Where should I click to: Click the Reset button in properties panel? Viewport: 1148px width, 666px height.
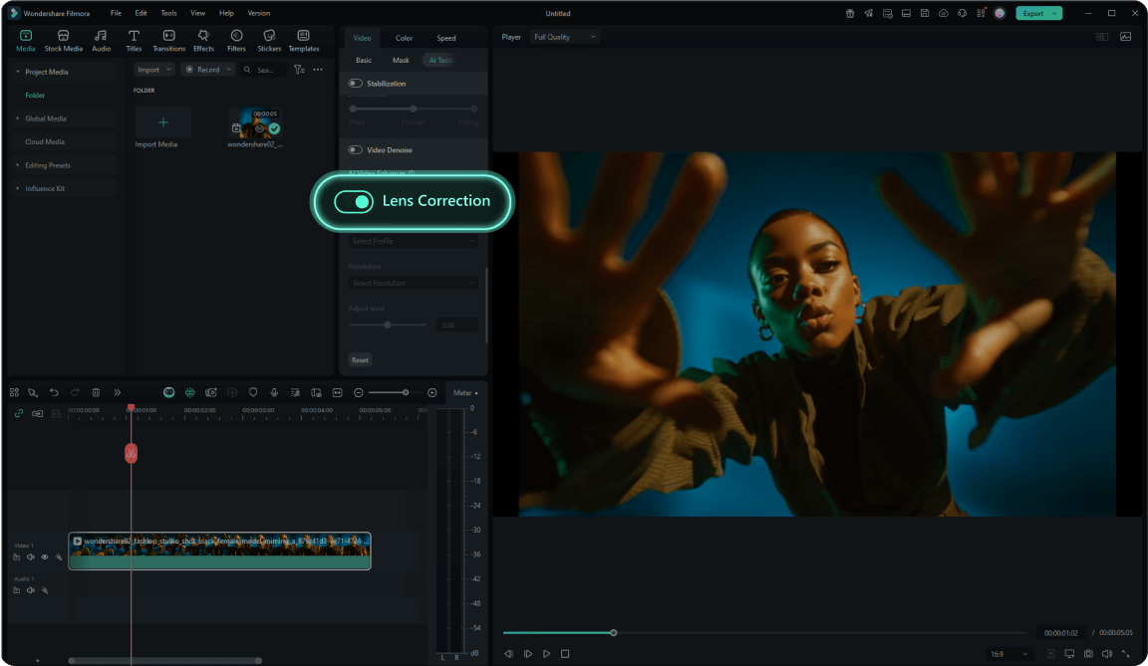(x=360, y=359)
